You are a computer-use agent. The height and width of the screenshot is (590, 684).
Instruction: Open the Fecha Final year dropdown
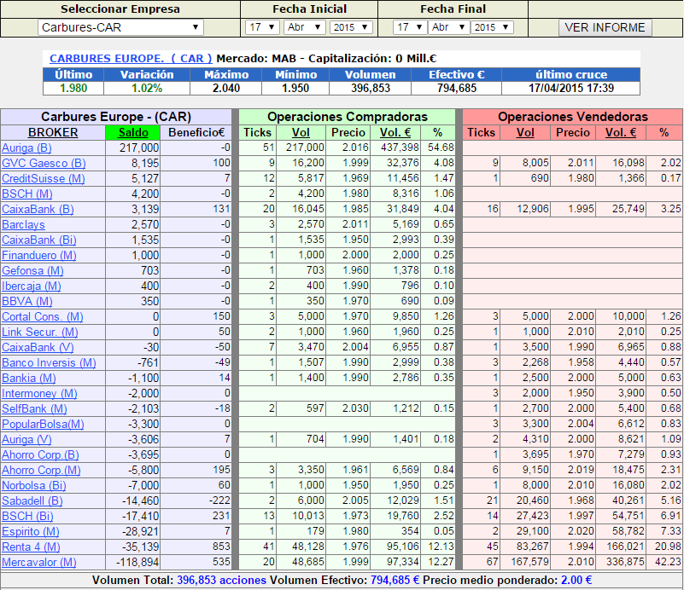[492, 27]
